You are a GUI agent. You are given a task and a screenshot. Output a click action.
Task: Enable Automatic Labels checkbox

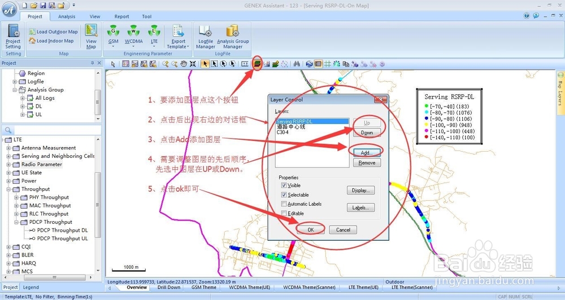[x=284, y=204]
